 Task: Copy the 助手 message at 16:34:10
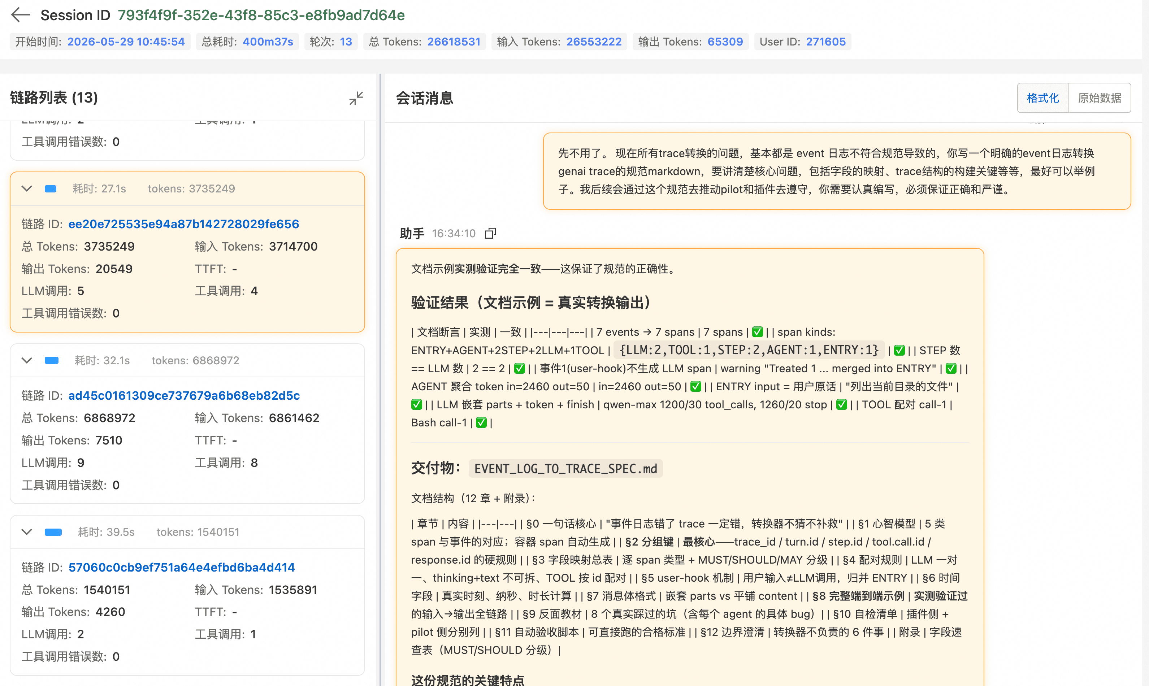pos(490,234)
